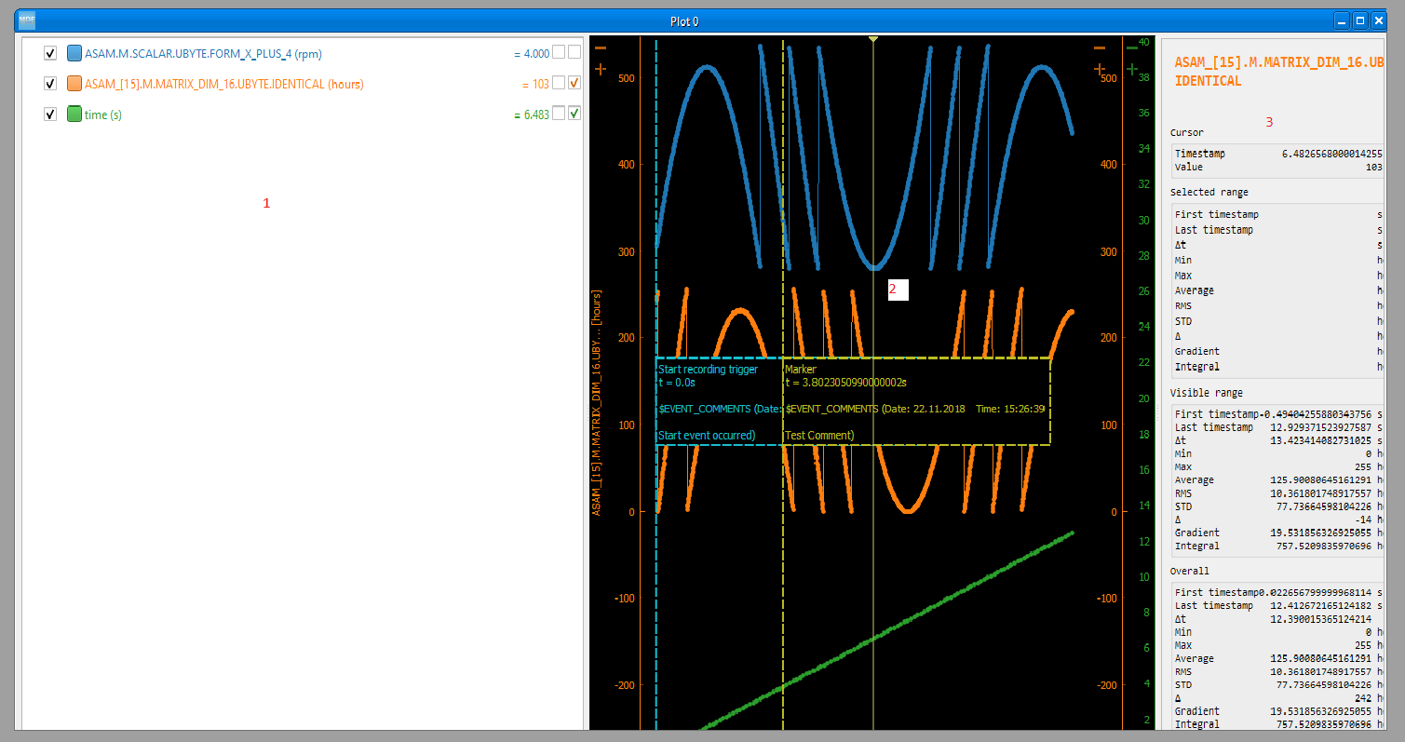Click the Start recording trigger event box
1405x742 pixels.
pos(719,400)
